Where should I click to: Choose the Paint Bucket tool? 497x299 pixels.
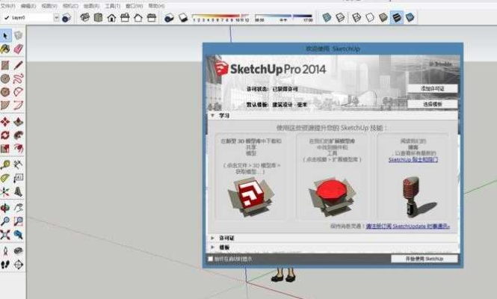[6, 49]
